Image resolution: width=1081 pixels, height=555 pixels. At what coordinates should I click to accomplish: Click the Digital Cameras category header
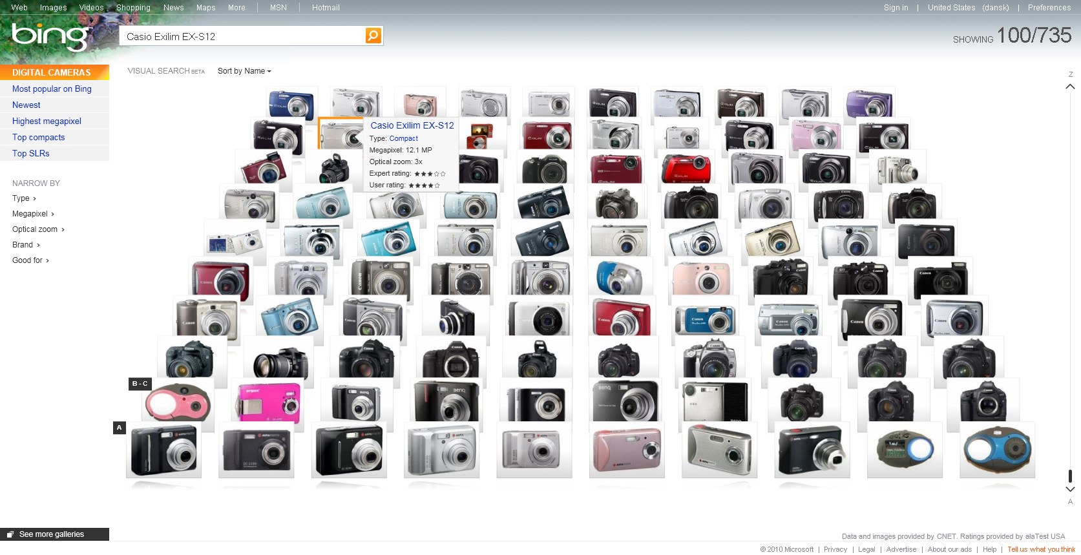coord(54,72)
